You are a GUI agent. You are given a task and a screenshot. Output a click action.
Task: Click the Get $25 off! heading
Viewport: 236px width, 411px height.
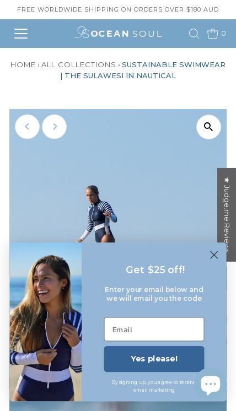(x=155, y=270)
